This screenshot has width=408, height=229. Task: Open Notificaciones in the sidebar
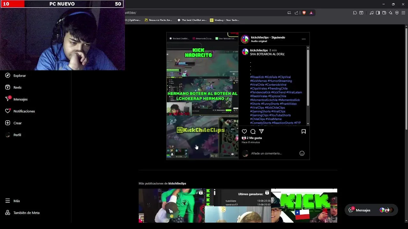click(20, 111)
